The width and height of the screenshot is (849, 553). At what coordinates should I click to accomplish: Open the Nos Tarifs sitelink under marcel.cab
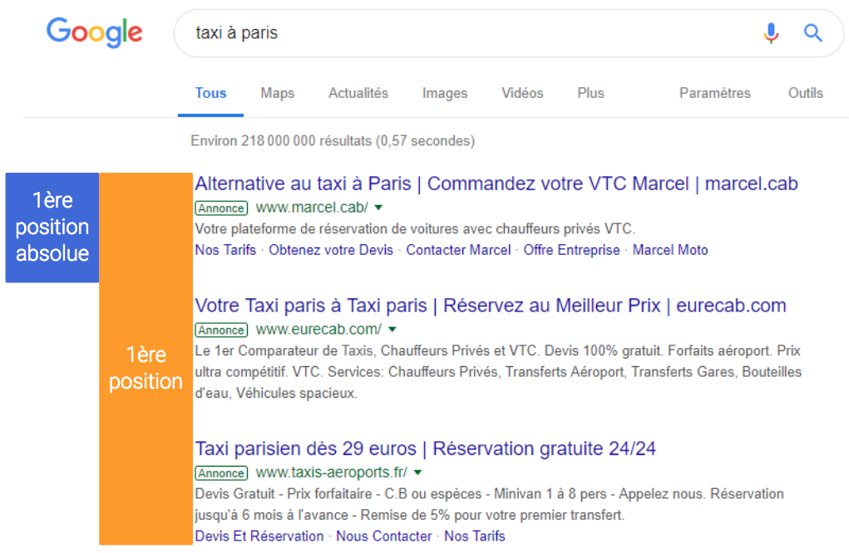click(x=225, y=250)
